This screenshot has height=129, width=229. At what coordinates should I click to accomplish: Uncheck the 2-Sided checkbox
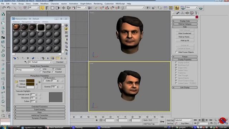click(53, 69)
